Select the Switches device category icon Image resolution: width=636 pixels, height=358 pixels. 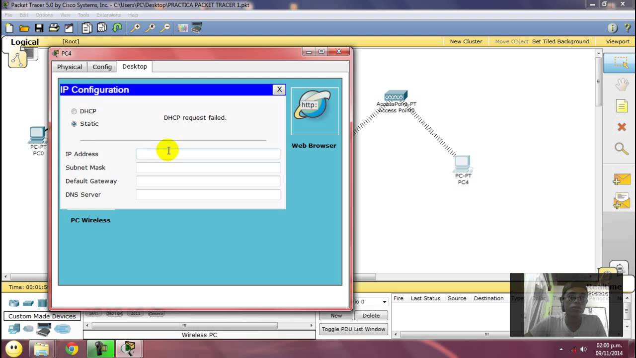[x=28, y=303]
